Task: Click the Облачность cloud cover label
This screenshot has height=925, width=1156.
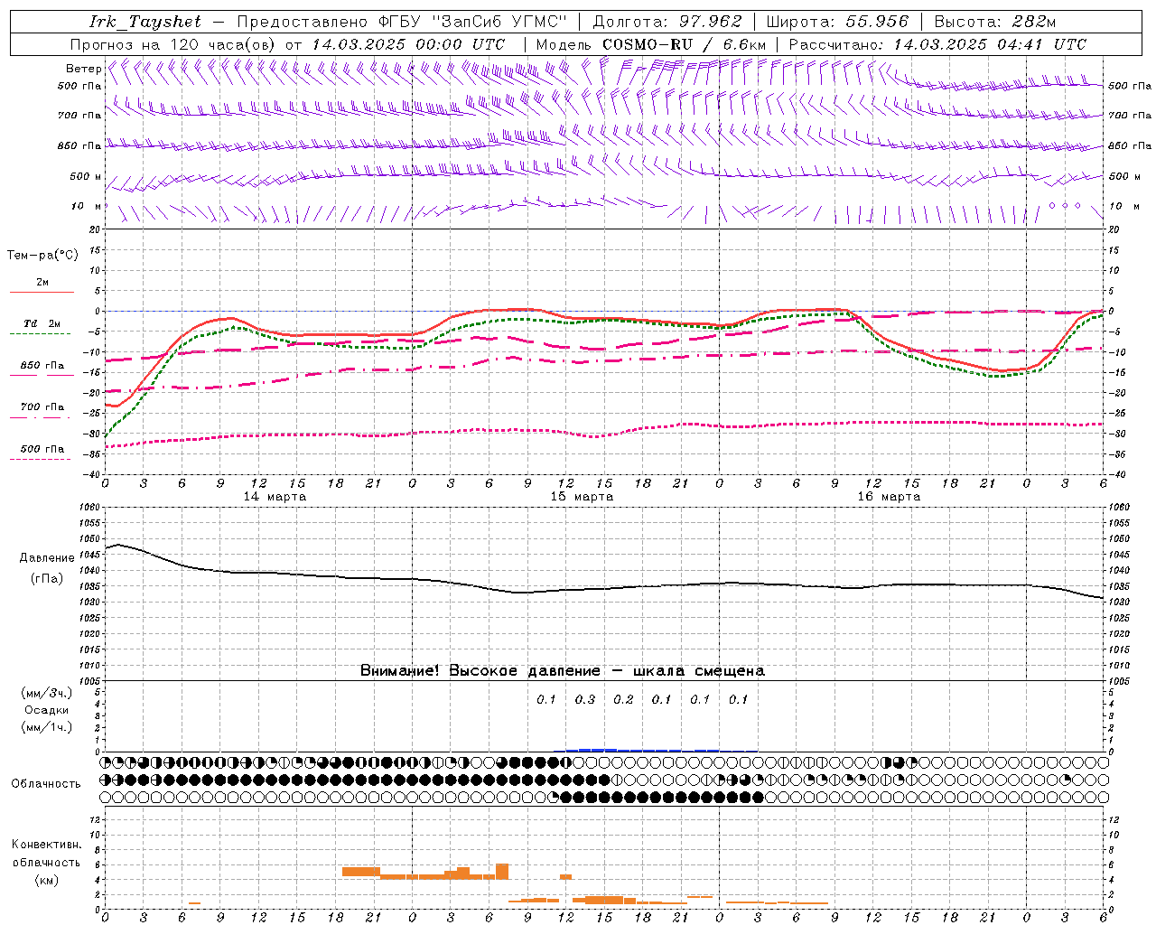Action: (46, 783)
